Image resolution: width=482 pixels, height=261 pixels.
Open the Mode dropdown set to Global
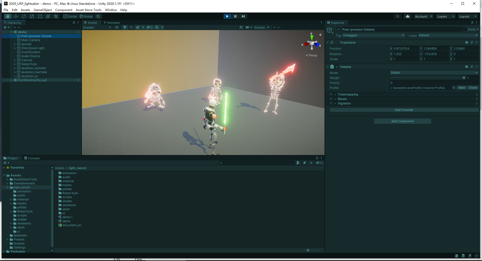434,72
